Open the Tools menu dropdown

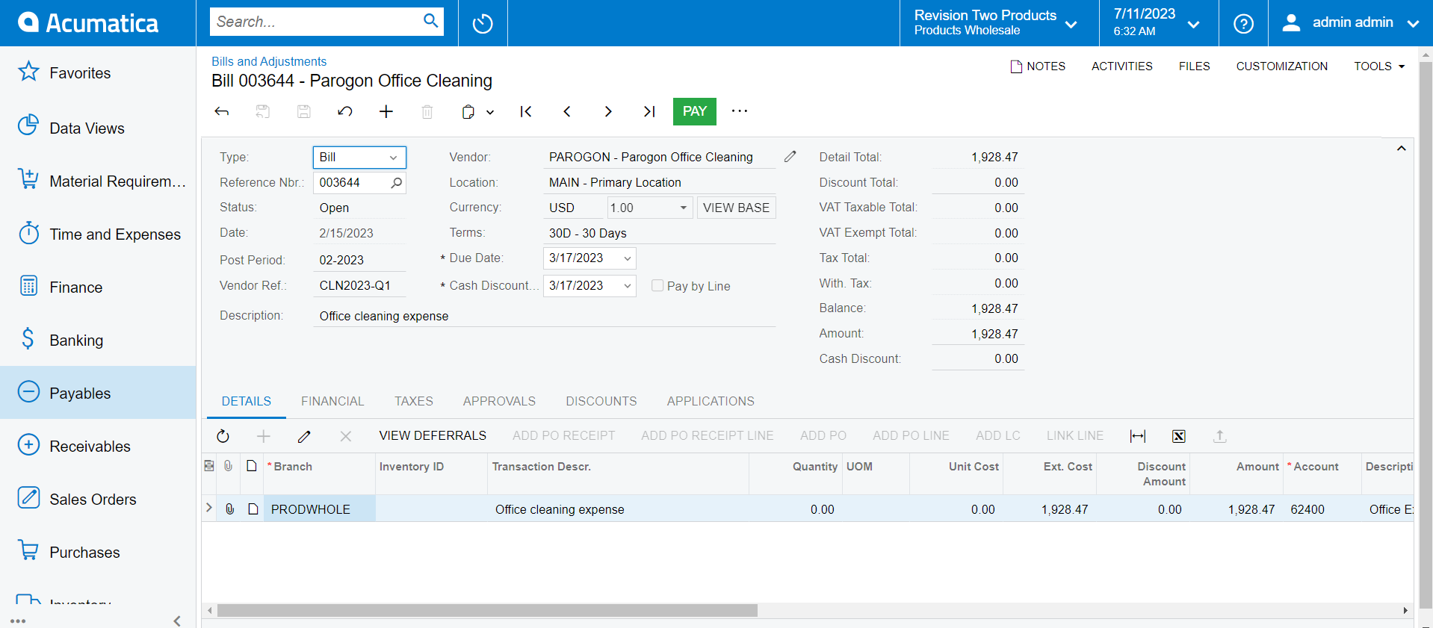[x=1378, y=66]
